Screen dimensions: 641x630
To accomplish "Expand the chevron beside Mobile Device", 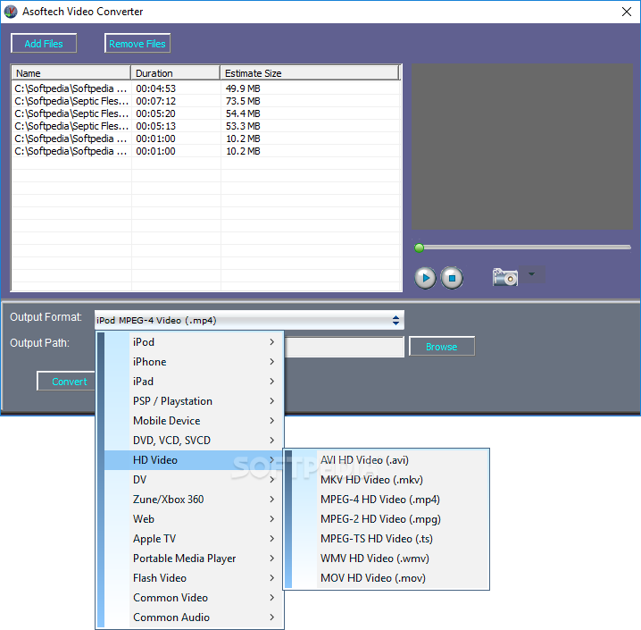I will tap(272, 421).
